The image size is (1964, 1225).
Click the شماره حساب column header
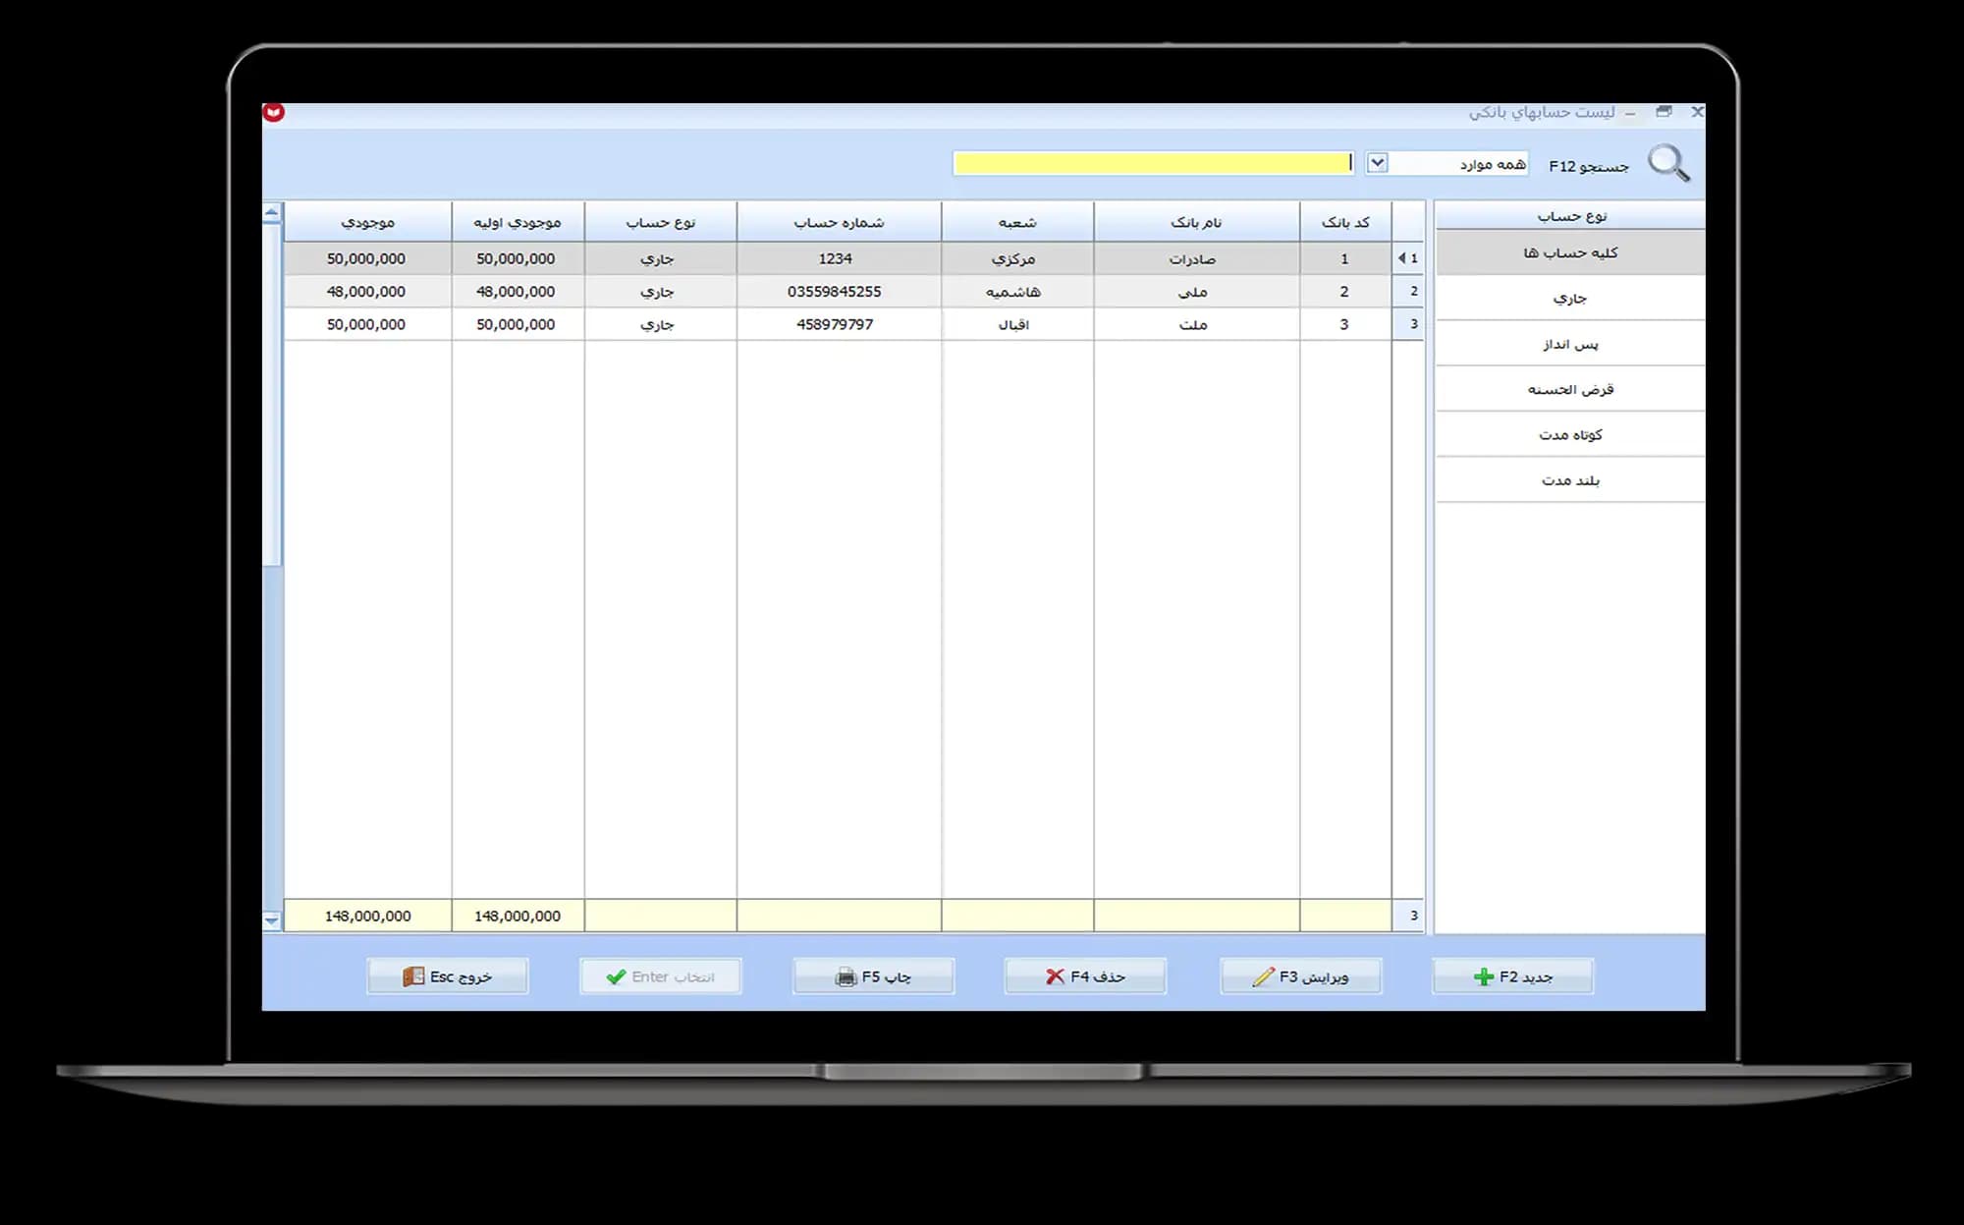click(839, 222)
